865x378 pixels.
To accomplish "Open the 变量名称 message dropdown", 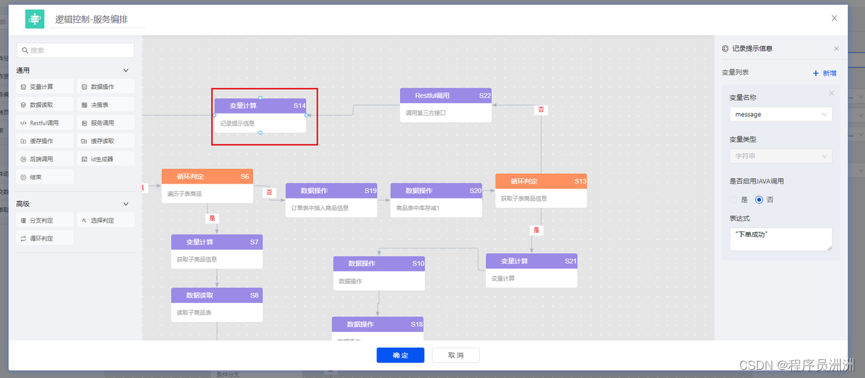I will pos(781,115).
